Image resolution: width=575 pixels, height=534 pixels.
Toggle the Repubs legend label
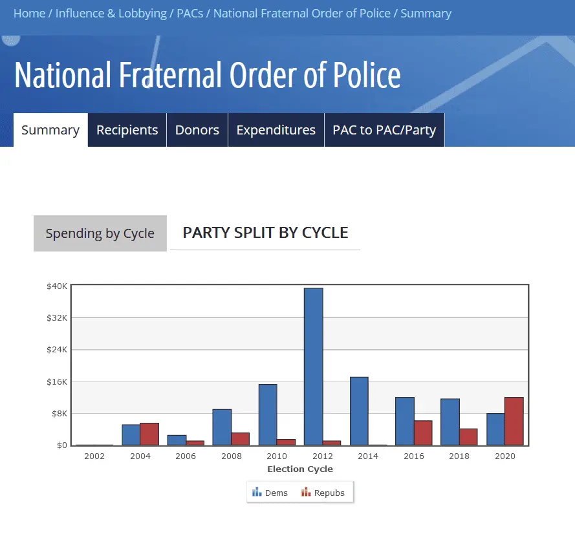(x=329, y=493)
